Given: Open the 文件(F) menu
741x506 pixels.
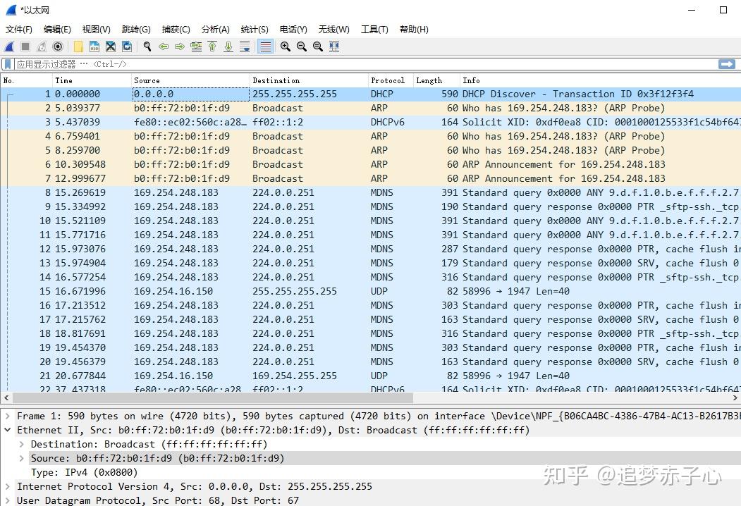Looking at the screenshot, I should [x=19, y=30].
